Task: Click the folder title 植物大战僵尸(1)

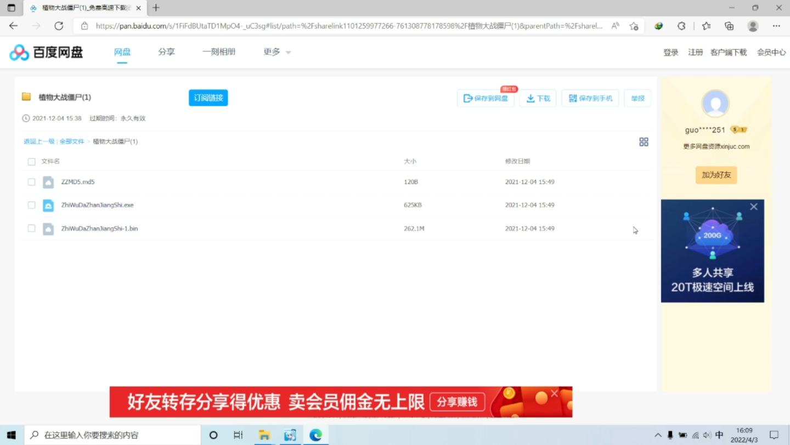Action: pos(65,97)
